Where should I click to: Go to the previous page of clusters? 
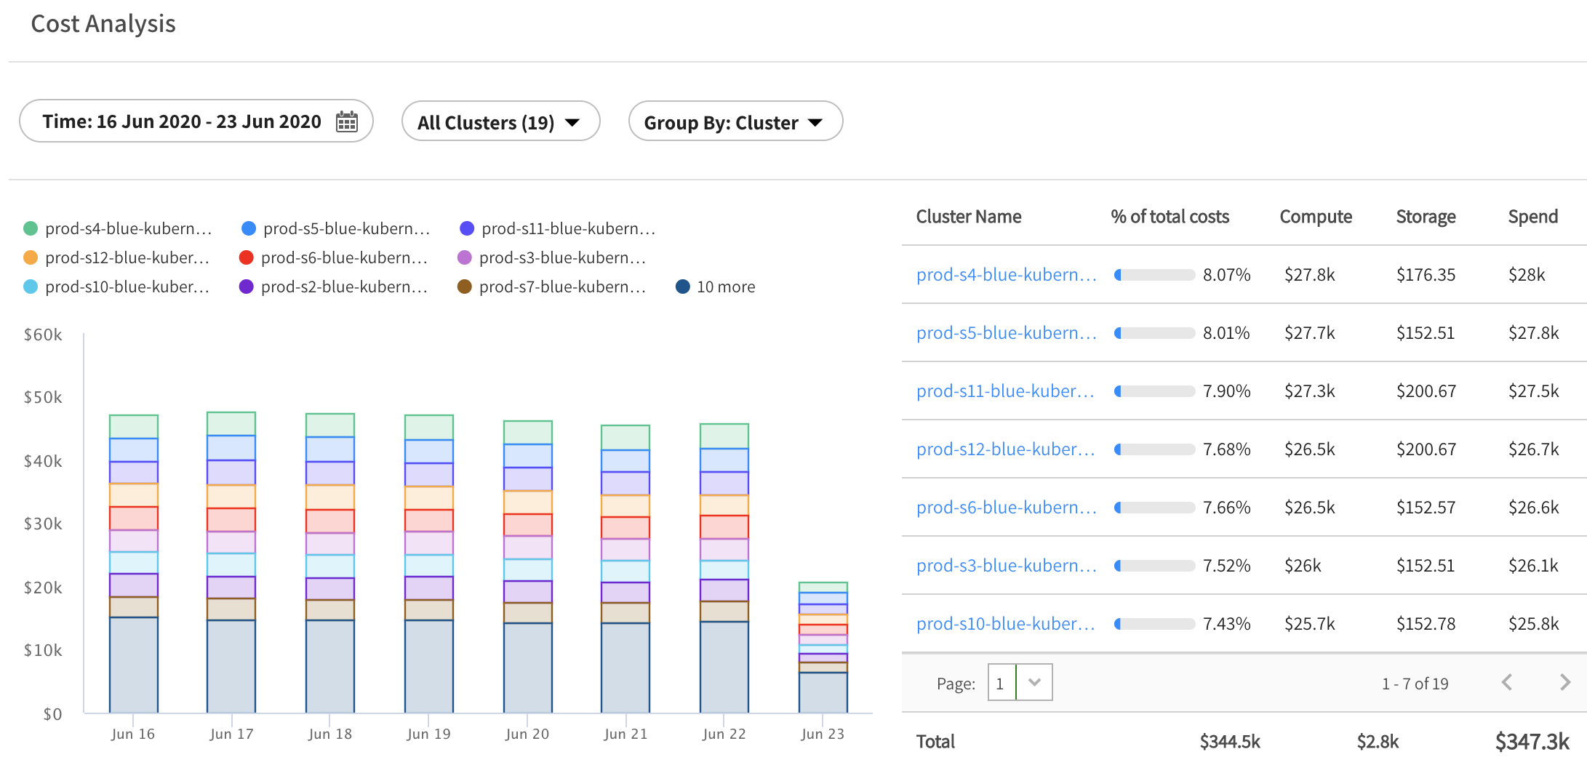(x=1507, y=682)
